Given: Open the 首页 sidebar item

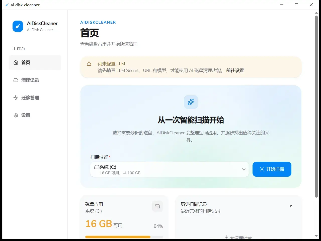Looking at the screenshot, I should (x=35, y=63).
